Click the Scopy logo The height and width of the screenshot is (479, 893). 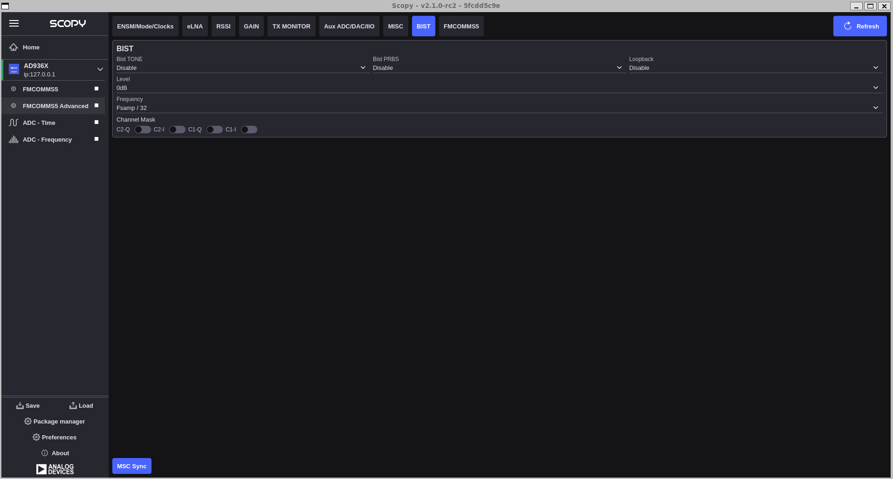click(68, 23)
